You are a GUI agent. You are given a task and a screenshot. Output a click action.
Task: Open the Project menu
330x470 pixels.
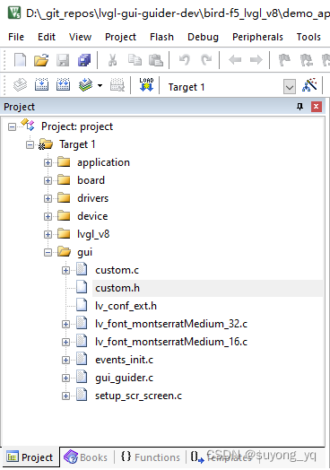pos(120,37)
